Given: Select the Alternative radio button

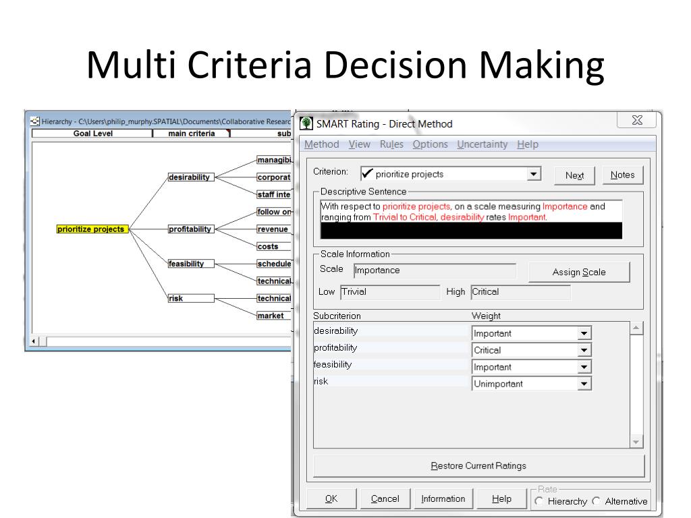Looking at the screenshot, I should coord(597,501).
